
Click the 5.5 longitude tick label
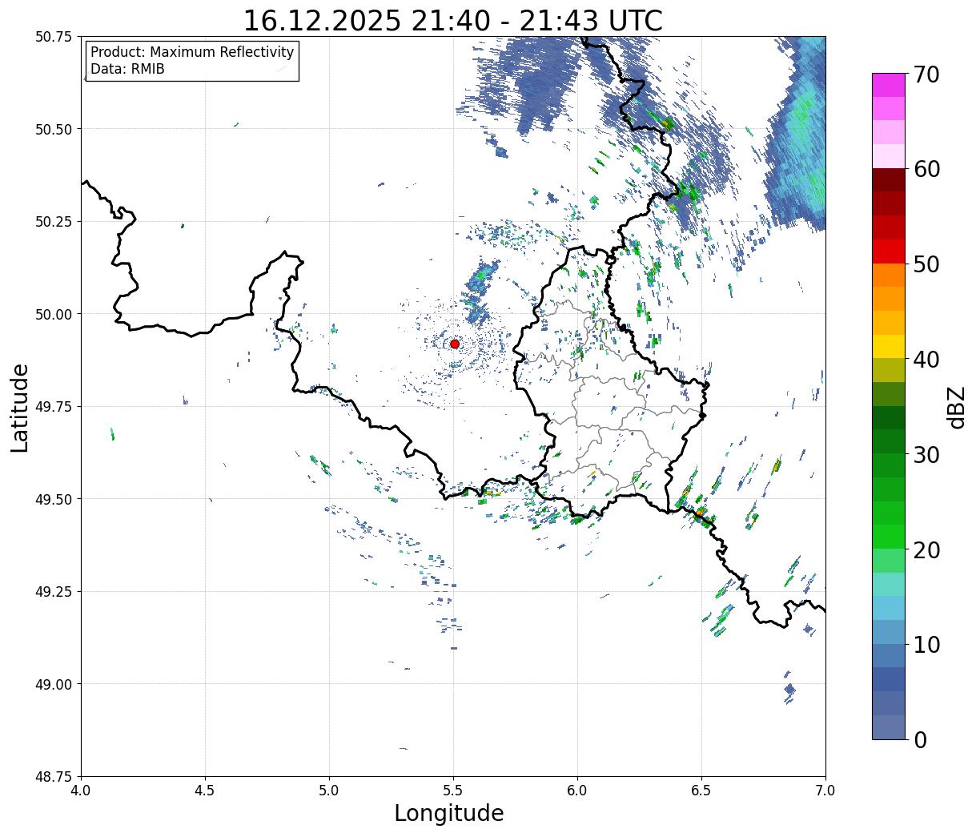(453, 790)
